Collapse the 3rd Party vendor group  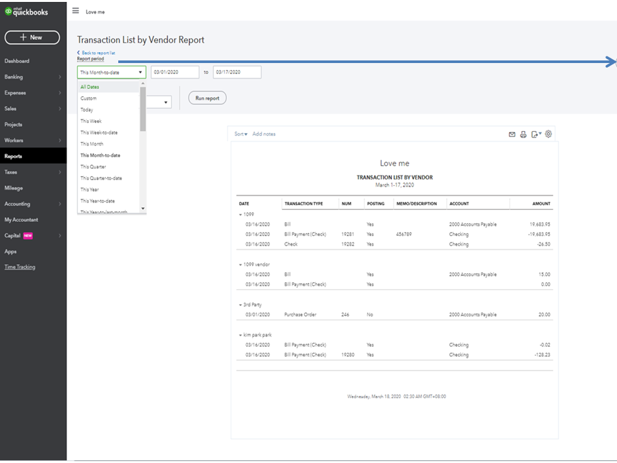click(x=240, y=305)
